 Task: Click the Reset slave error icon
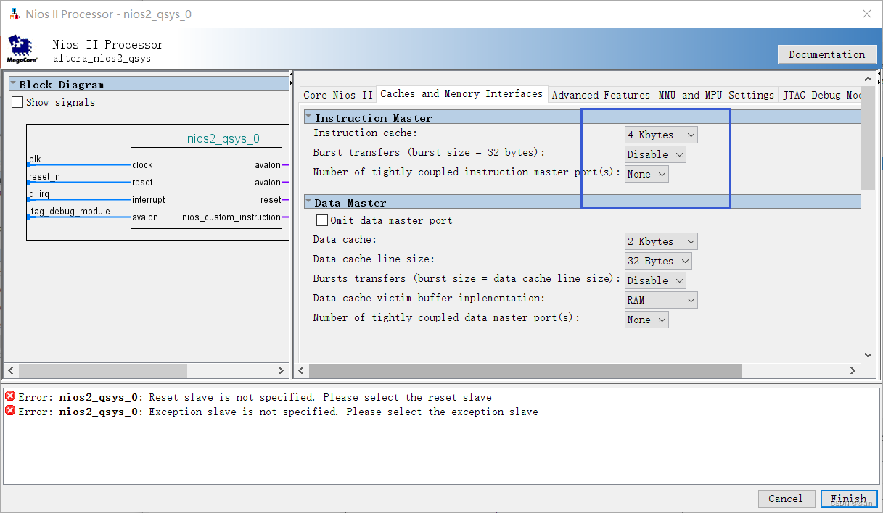click(10, 396)
